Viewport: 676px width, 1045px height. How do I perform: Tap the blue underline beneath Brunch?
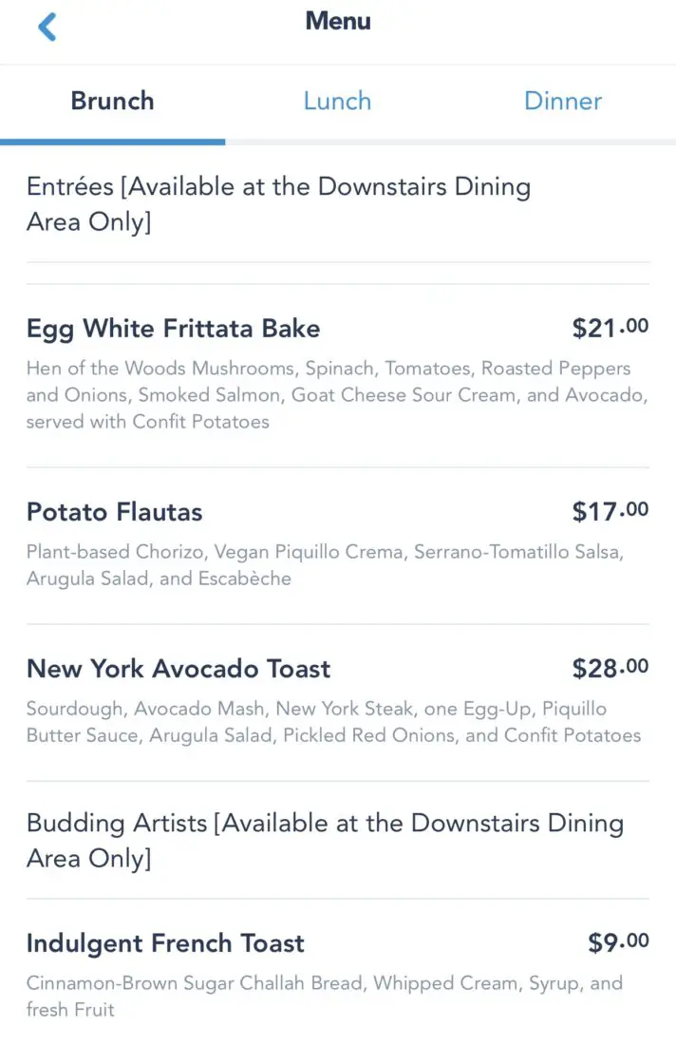click(112, 142)
